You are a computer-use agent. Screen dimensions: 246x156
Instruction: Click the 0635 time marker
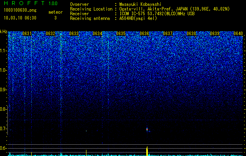click(x=121, y=34)
